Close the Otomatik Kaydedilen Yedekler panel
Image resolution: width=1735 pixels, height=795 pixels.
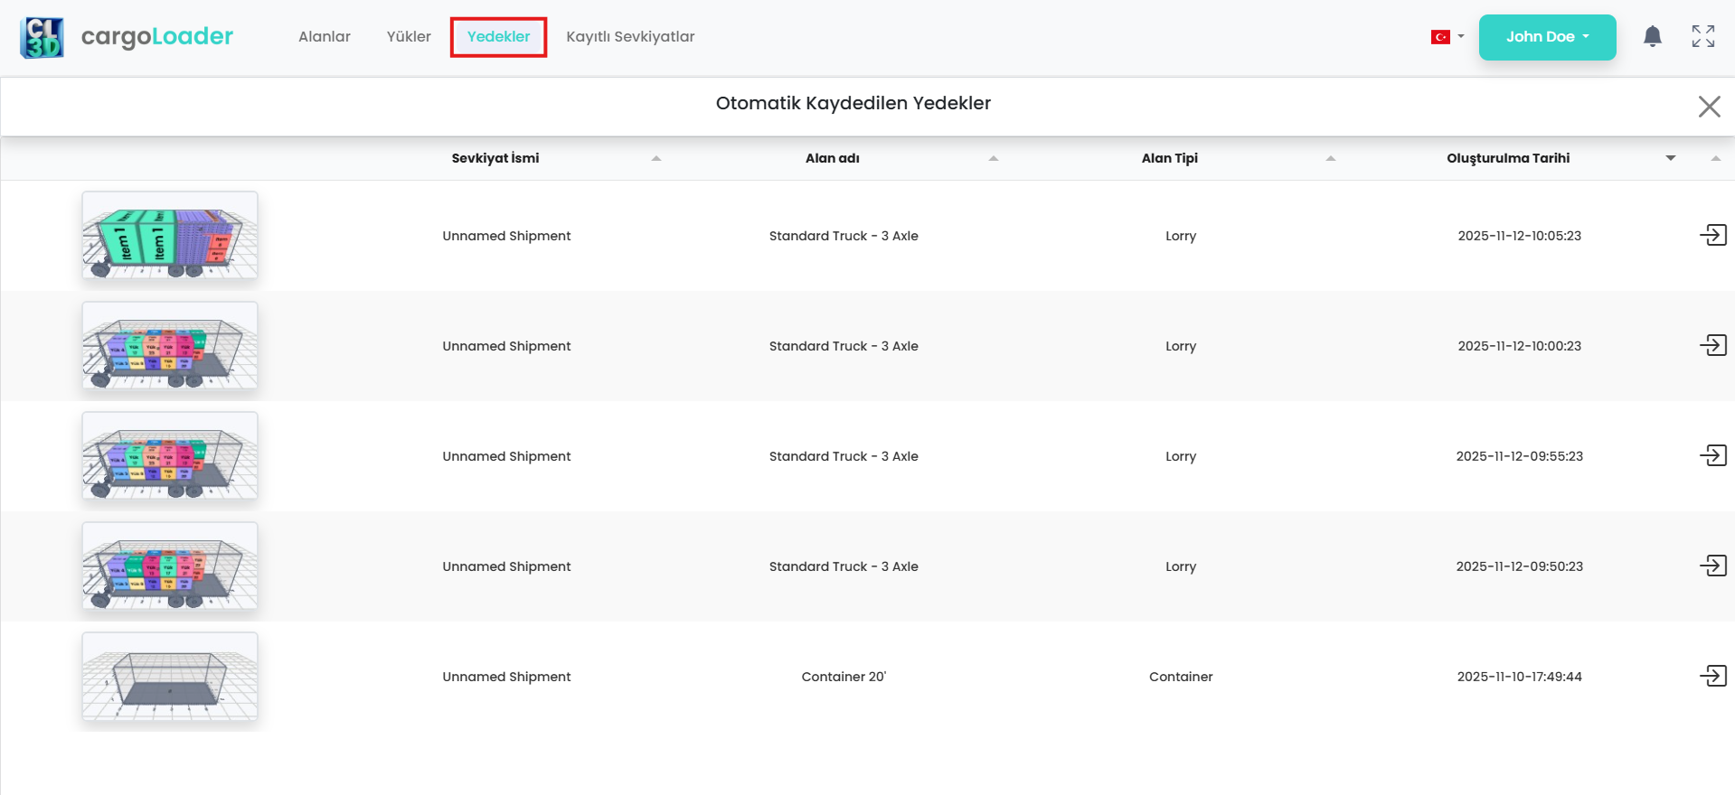click(1708, 107)
